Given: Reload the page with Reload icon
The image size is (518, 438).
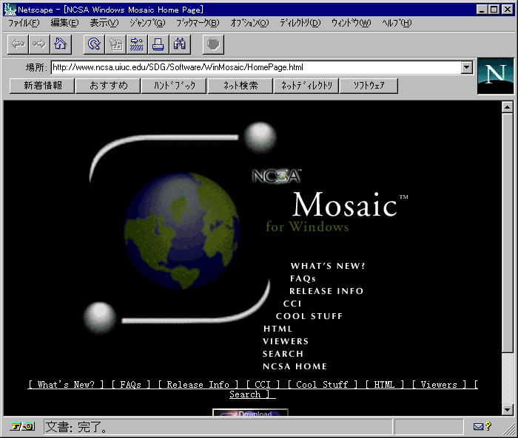Looking at the screenshot, I should 94,44.
